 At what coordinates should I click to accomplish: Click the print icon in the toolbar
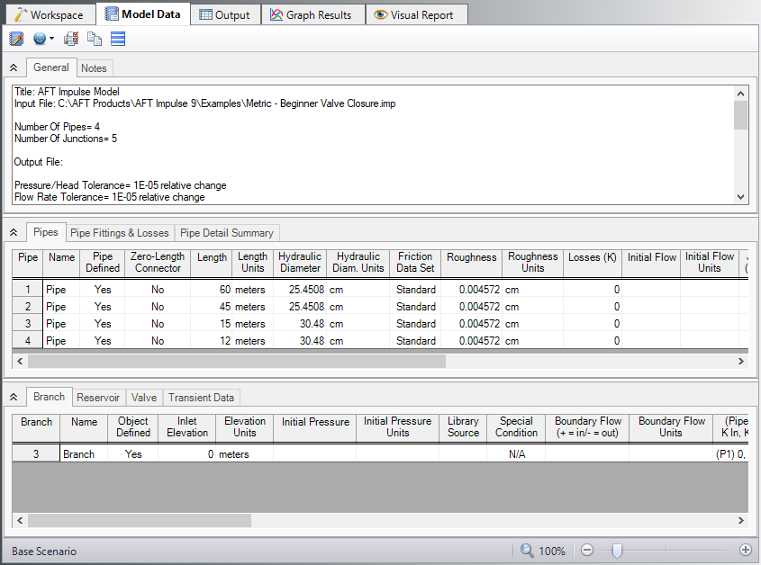click(x=71, y=39)
